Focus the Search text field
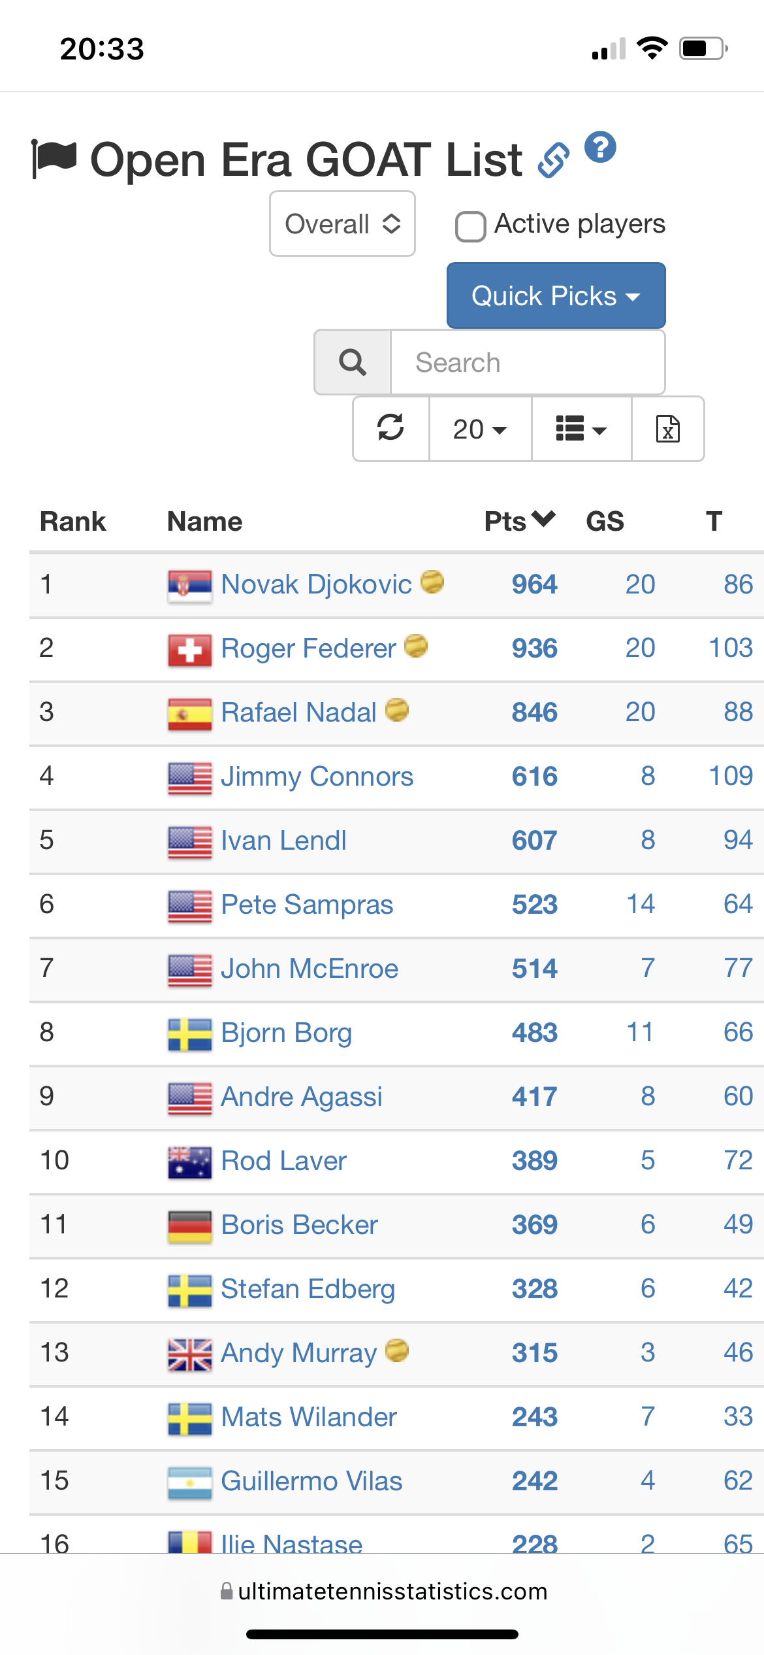Screen dimensions: 764x1655 coord(528,362)
